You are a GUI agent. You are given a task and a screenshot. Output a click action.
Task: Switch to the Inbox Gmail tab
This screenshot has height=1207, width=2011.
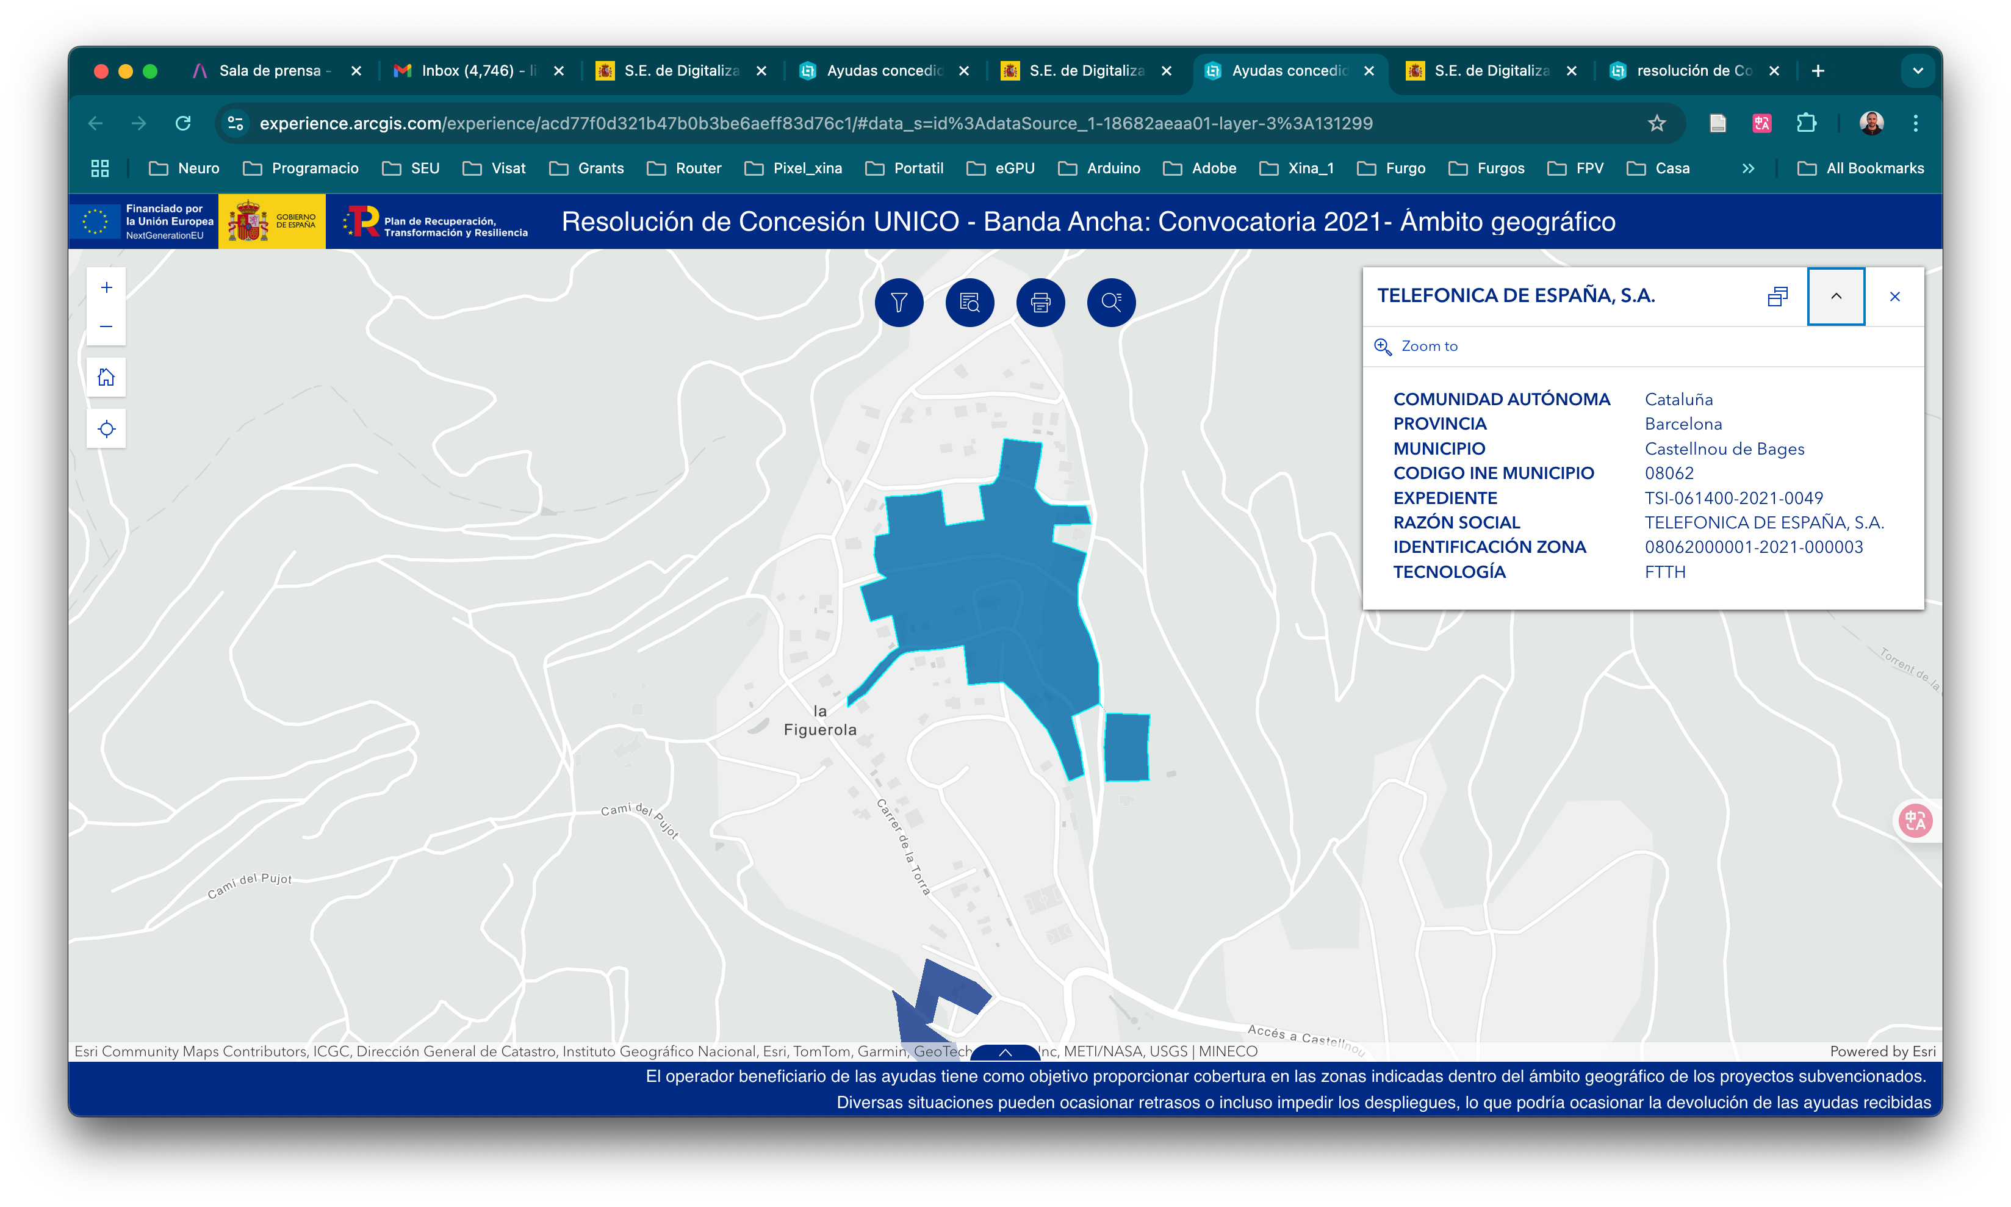pyautogui.click(x=467, y=71)
